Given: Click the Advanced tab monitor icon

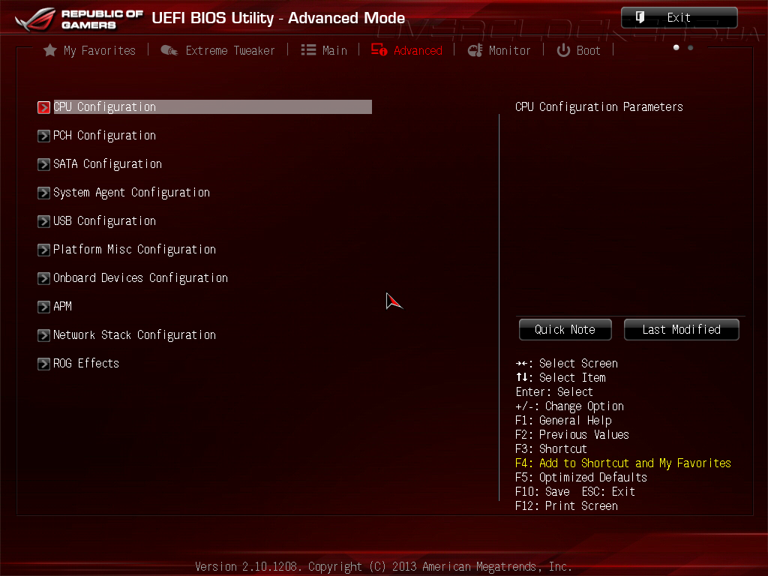Looking at the screenshot, I should coord(379,50).
